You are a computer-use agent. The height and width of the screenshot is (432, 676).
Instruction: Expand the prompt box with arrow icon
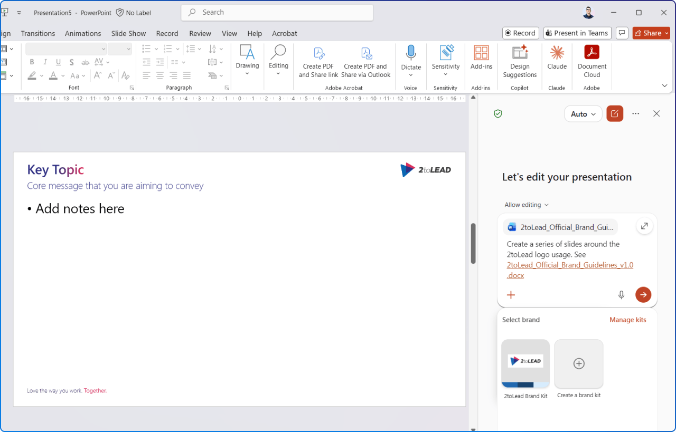[644, 226]
